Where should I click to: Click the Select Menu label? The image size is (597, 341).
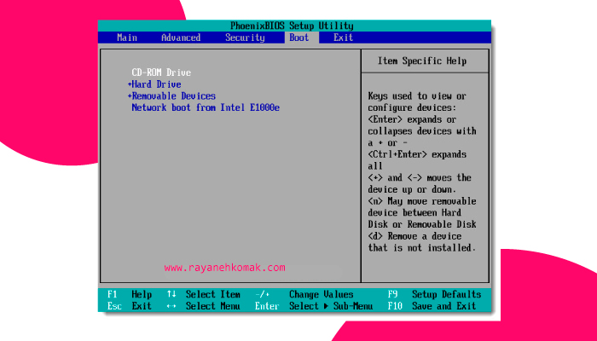(x=213, y=306)
